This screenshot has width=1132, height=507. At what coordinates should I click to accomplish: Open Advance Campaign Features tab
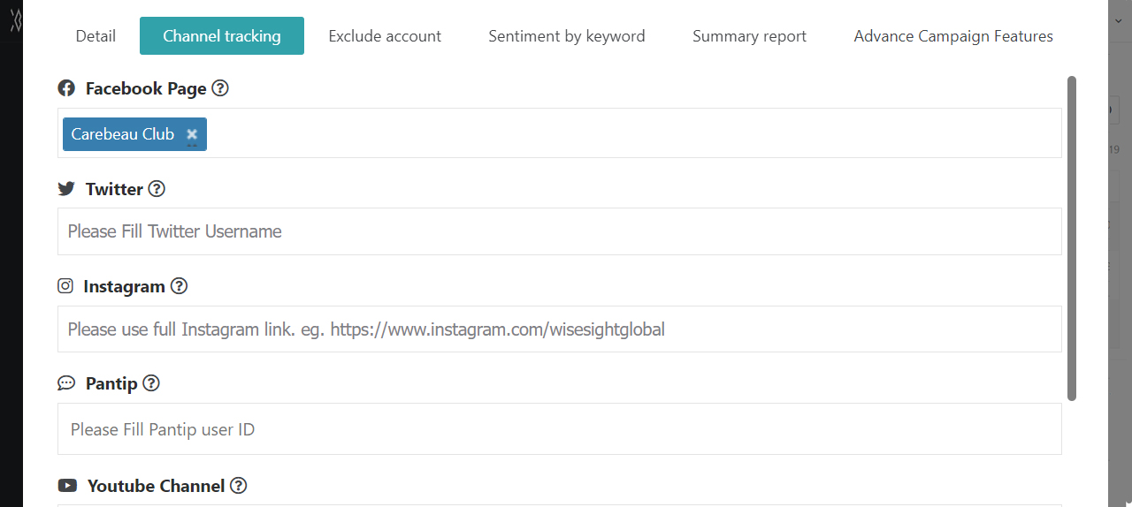tap(953, 36)
